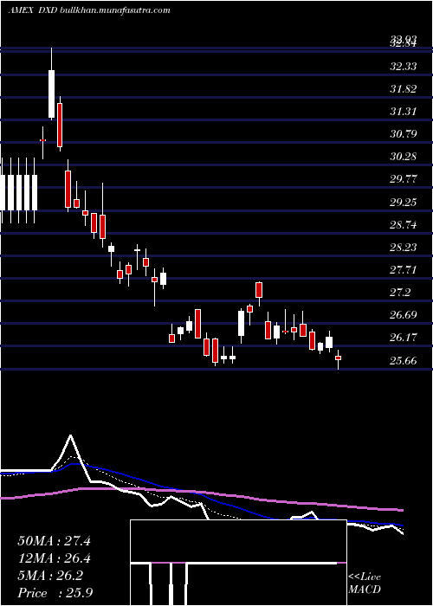Click the 25.66 price axis label
This screenshot has width=433, height=606.
click(404, 361)
